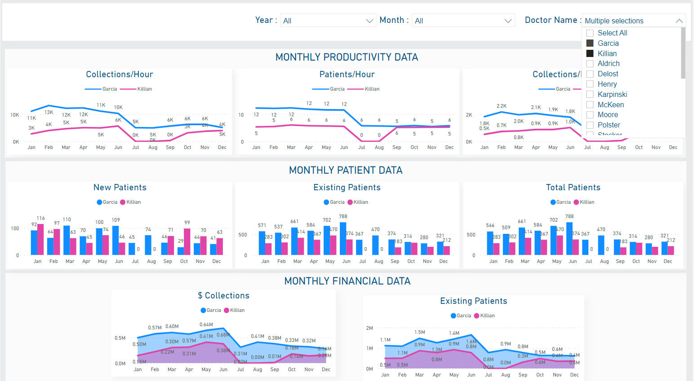Viewport: 694px width, 381px height.
Task: Uncheck the Garcia checkbox
Action: (590, 44)
